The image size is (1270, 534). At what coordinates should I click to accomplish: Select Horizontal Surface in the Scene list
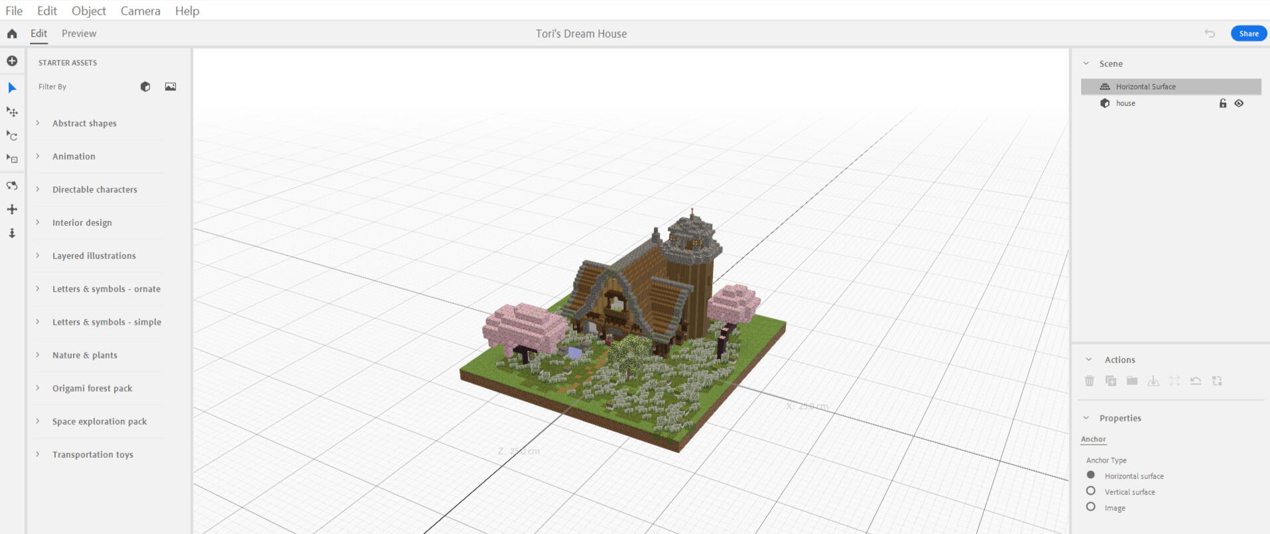click(1145, 87)
